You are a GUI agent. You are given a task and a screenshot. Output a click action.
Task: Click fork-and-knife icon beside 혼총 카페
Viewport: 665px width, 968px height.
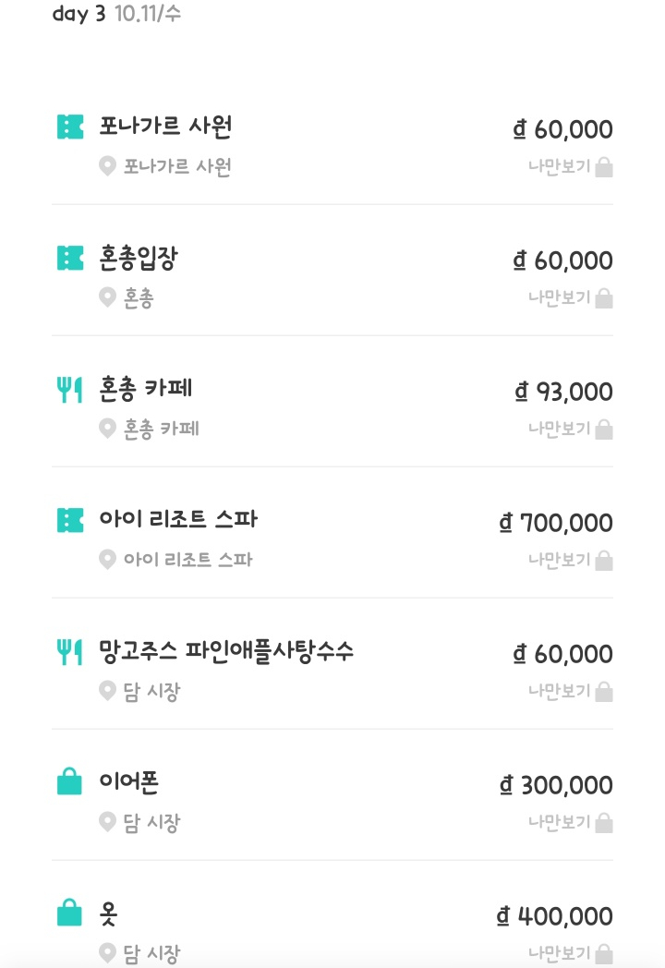click(70, 390)
